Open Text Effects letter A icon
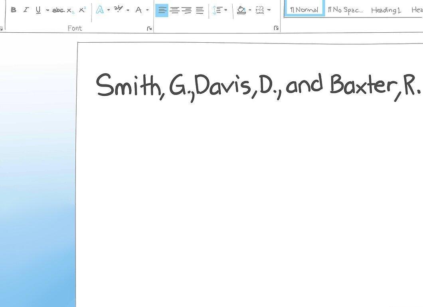This screenshot has width=423, height=307. pos(100,10)
